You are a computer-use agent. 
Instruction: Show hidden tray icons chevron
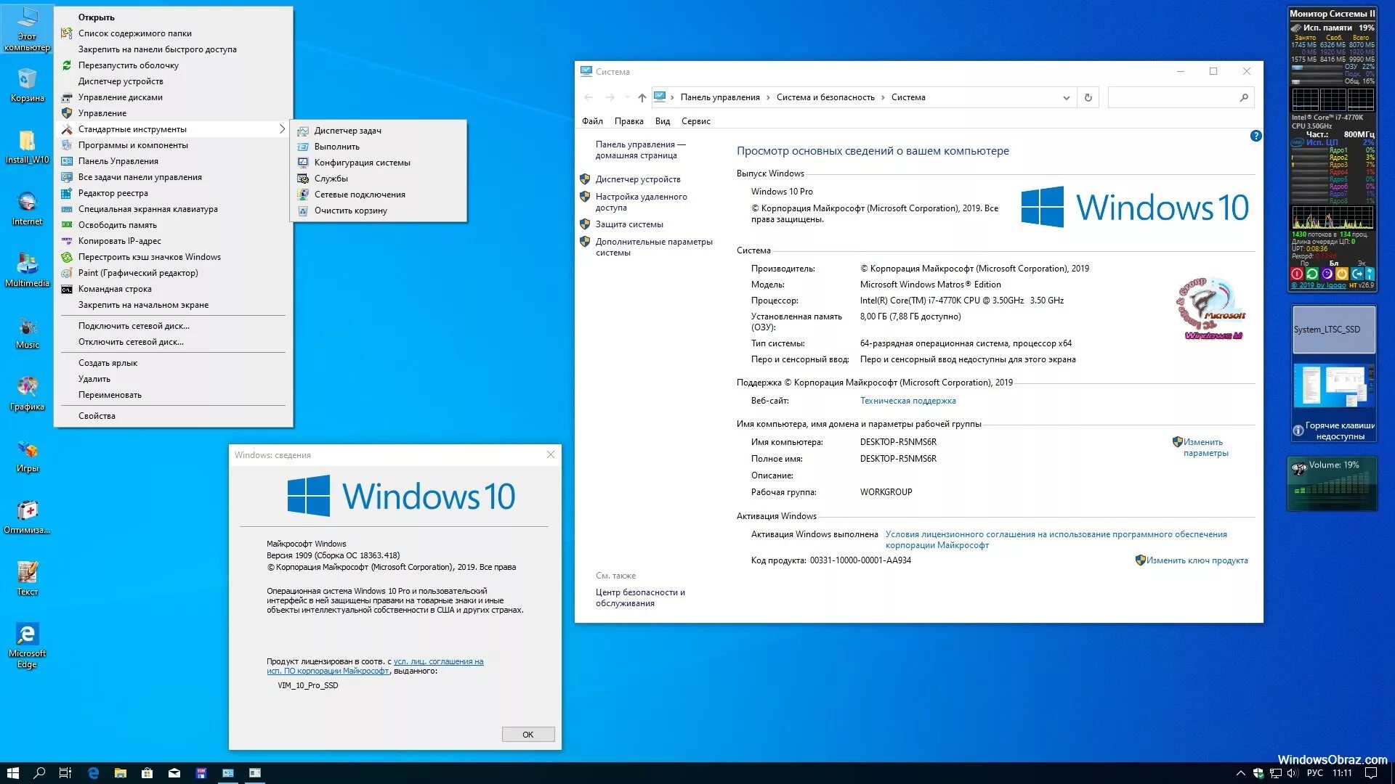(x=1240, y=773)
